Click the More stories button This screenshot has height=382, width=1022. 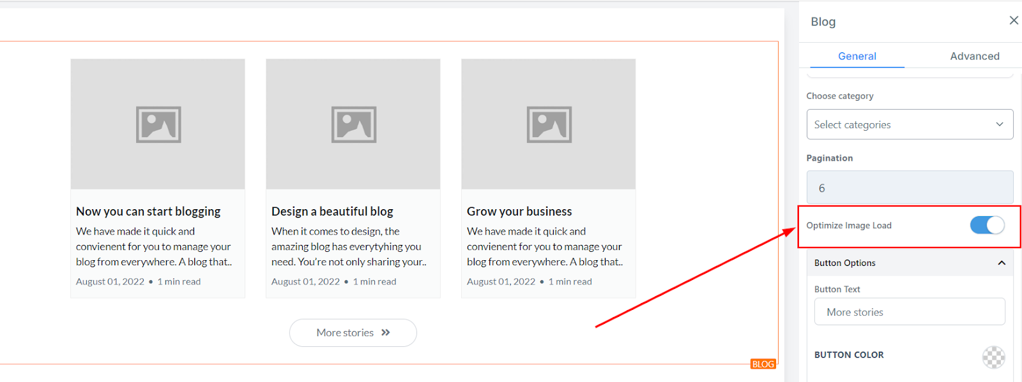click(x=353, y=333)
